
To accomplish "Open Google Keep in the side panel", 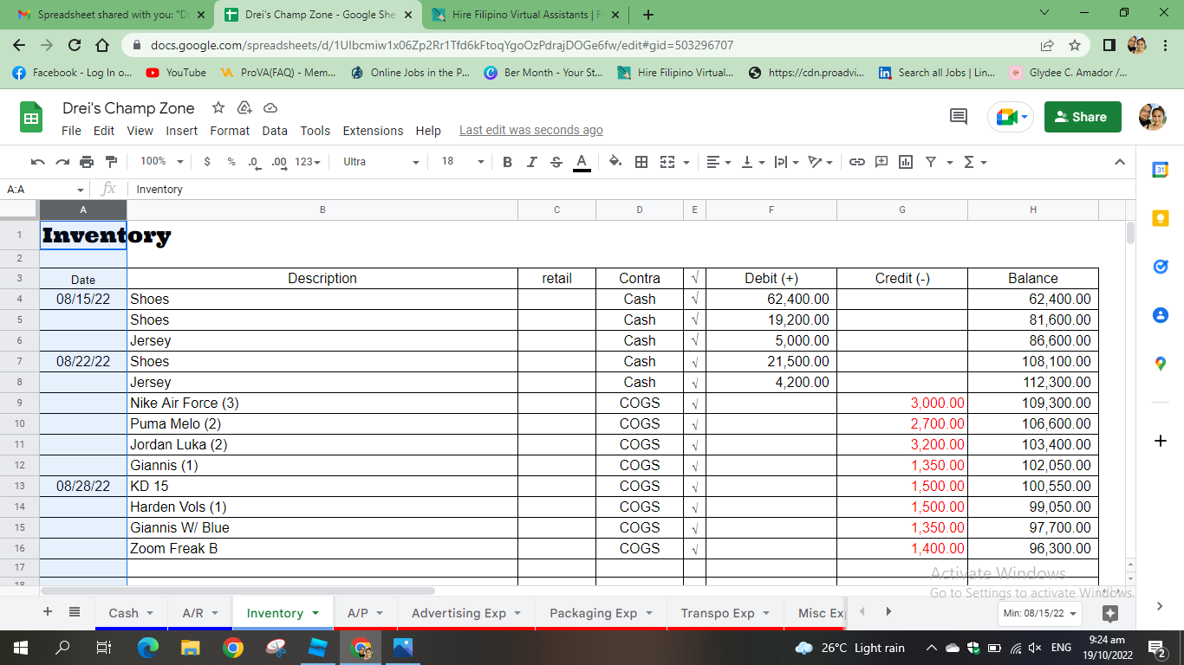I will click(x=1161, y=219).
